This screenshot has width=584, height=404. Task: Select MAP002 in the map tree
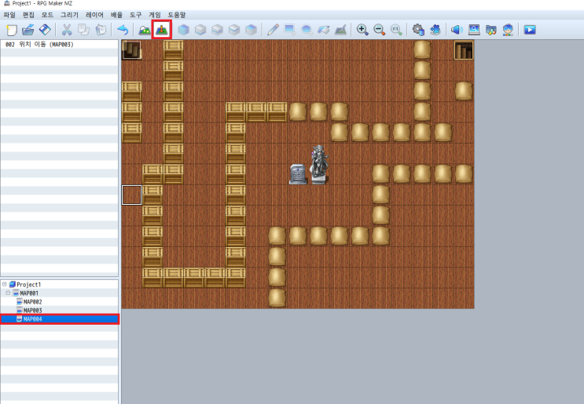(x=32, y=302)
